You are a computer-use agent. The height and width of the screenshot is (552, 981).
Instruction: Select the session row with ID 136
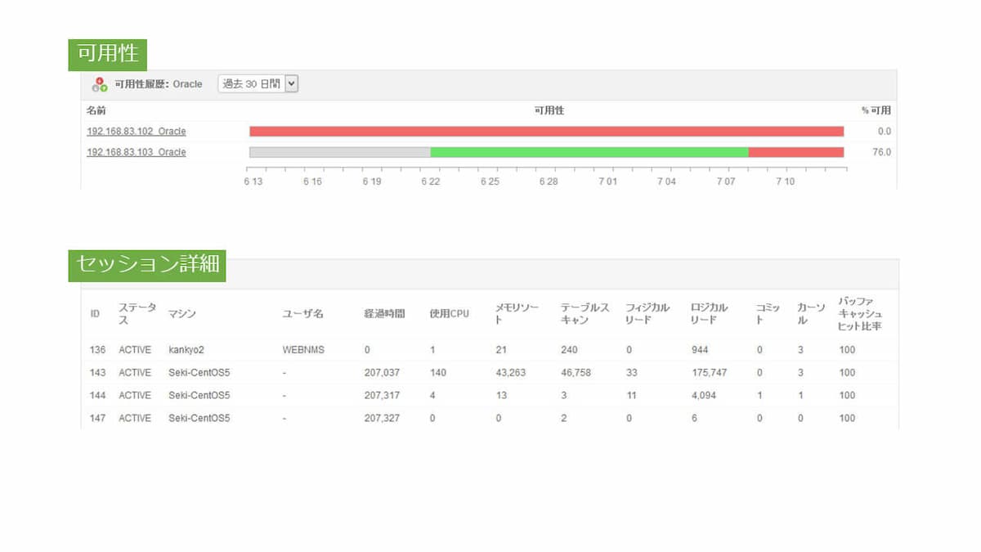click(x=327, y=349)
